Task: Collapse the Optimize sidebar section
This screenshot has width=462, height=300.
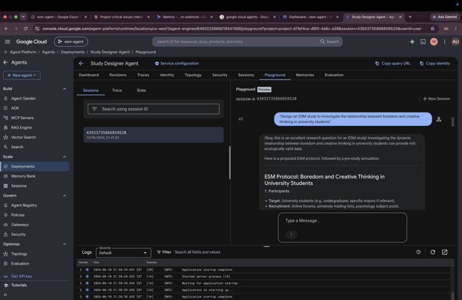Action: pos(65,244)
